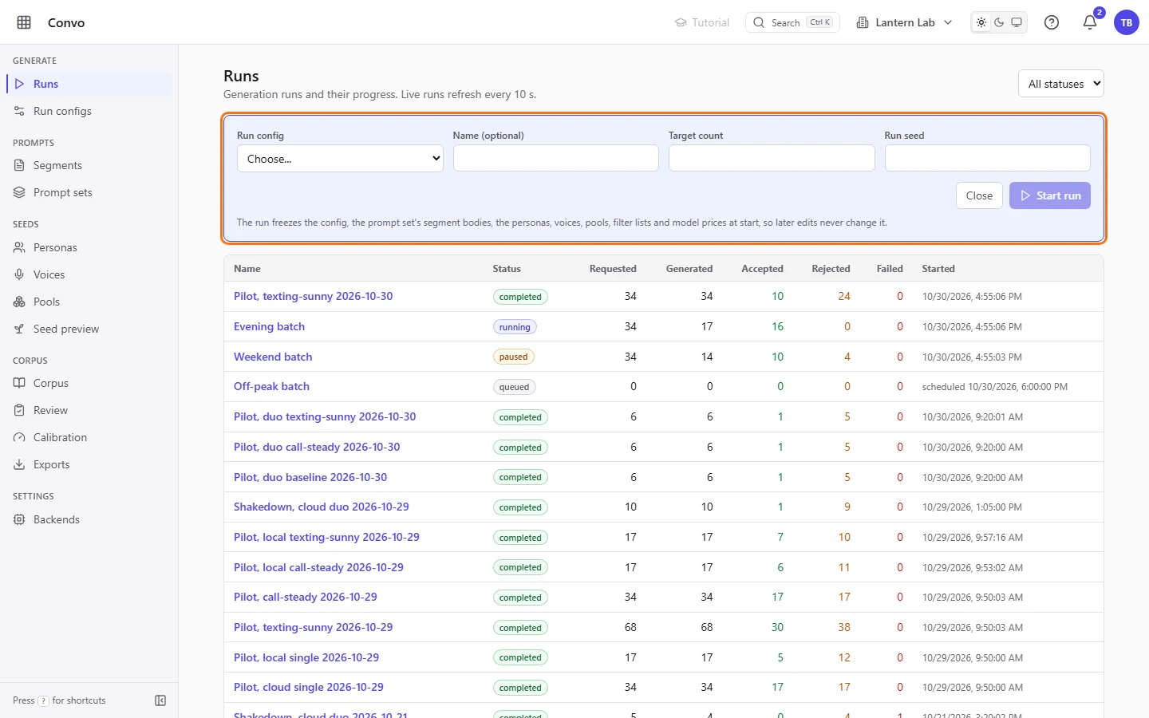Open the Run config Choose dropdown
1149x718 pixels.
point(340,158)
